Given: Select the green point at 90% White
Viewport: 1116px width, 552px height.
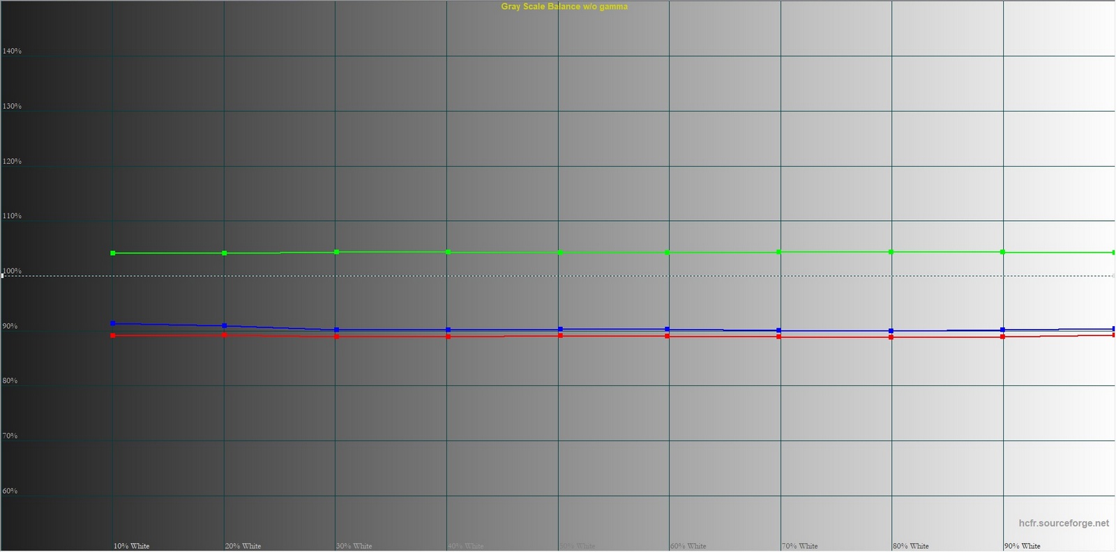Looking at the screenshot, I should click(x=1003, y=252).
